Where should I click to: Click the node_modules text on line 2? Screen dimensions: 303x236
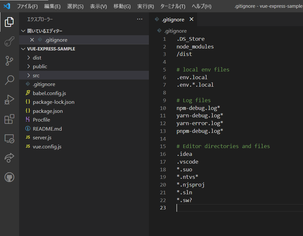[195, 47]
